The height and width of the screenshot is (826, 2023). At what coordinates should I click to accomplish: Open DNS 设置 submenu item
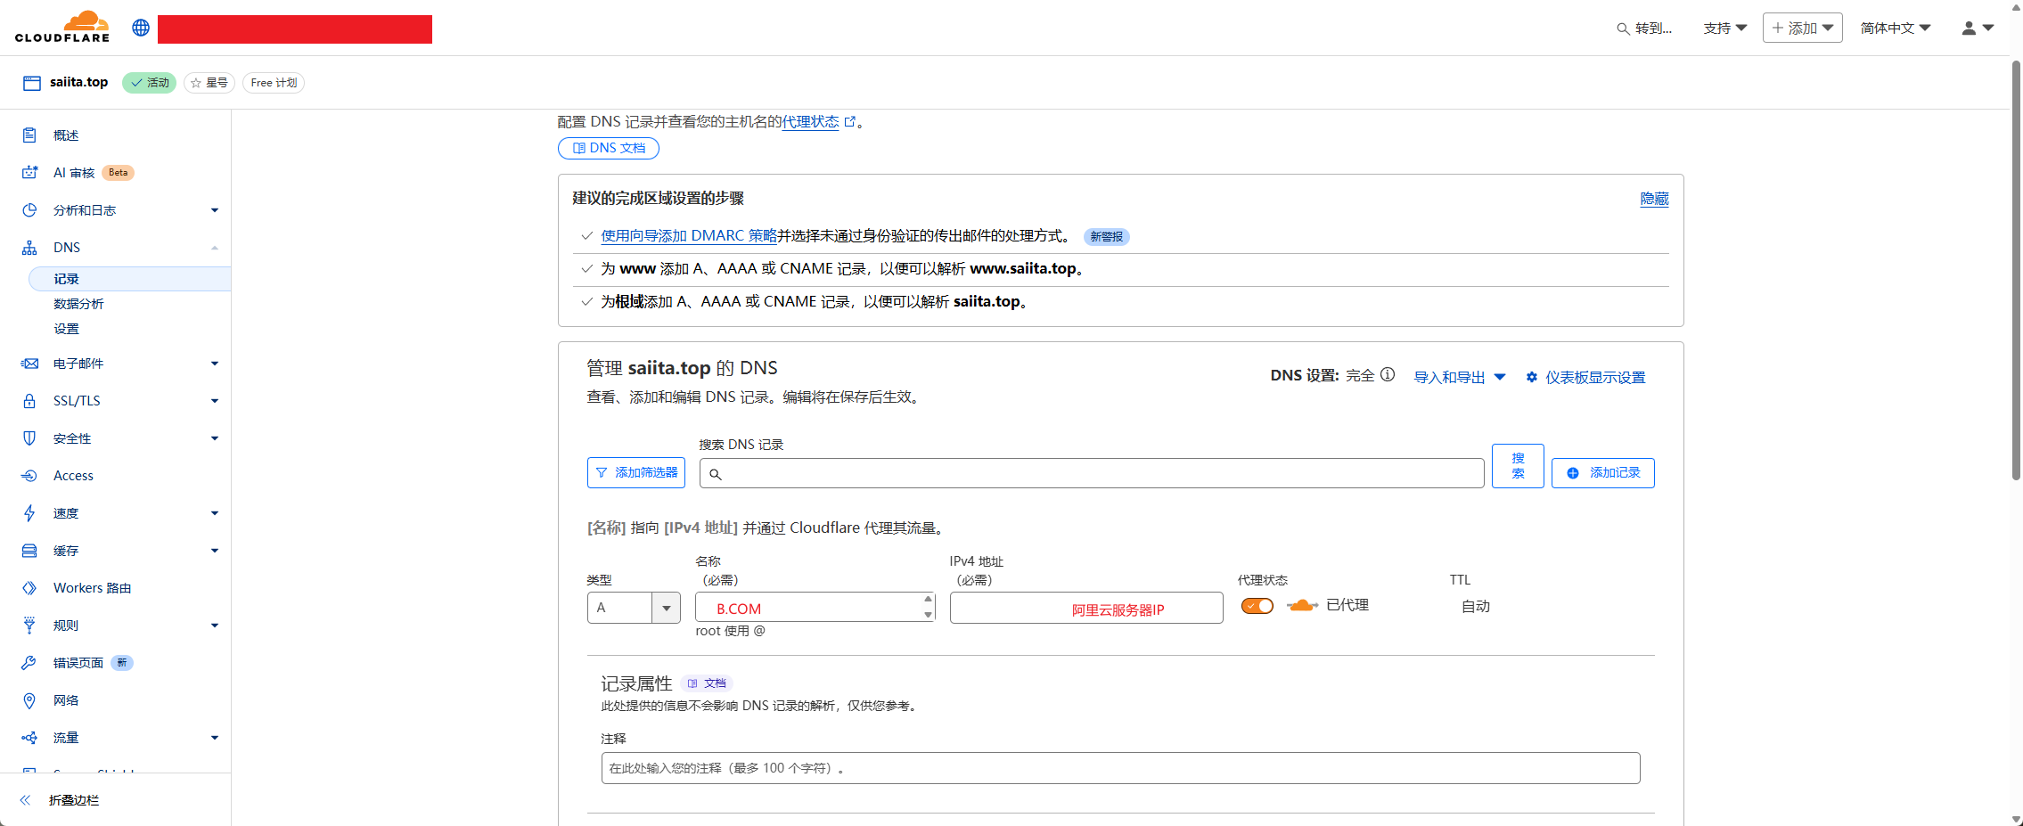[66, 329]
